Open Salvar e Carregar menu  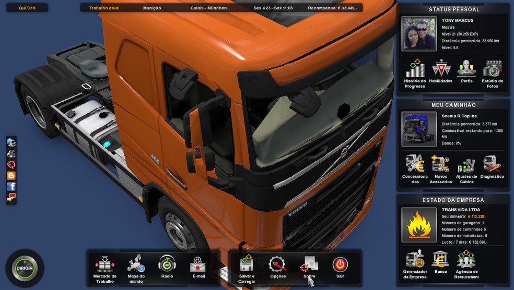point(247,265)
